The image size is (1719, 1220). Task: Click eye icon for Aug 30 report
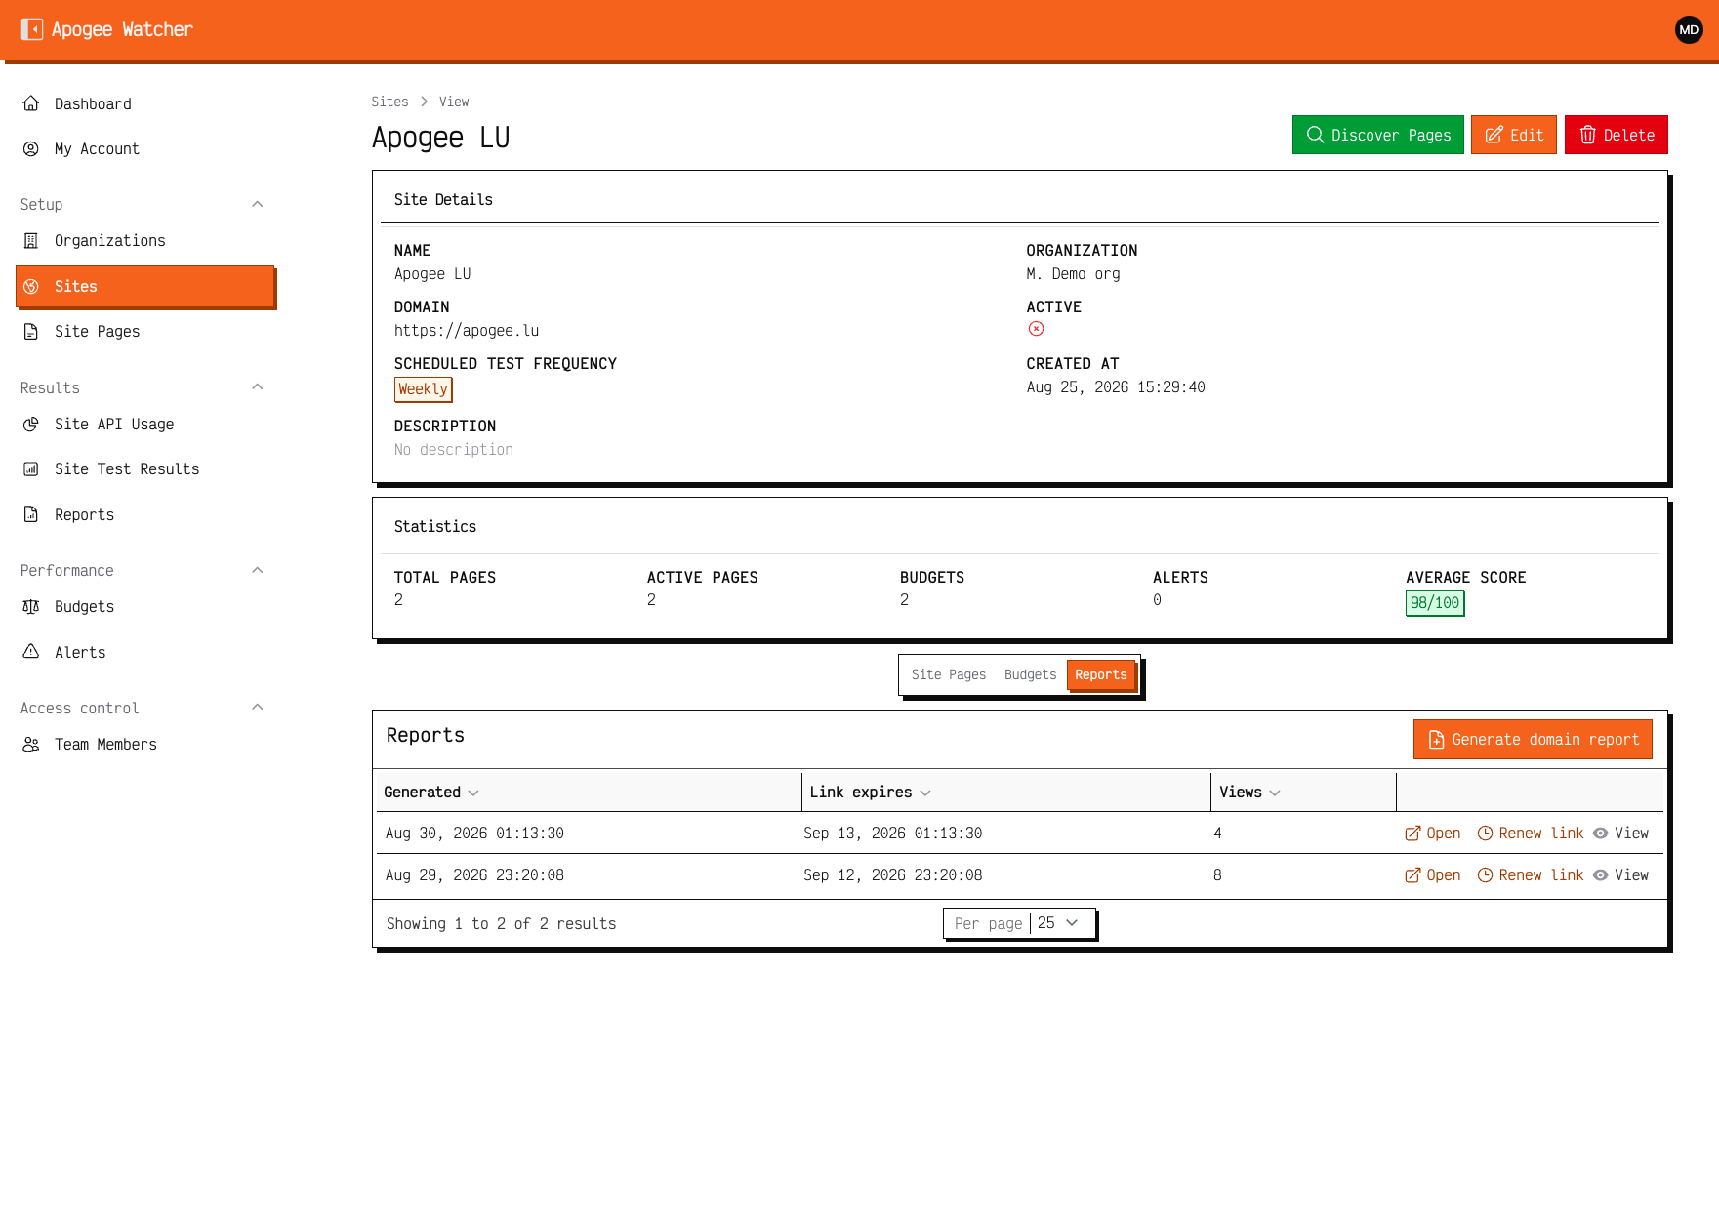1601,833
